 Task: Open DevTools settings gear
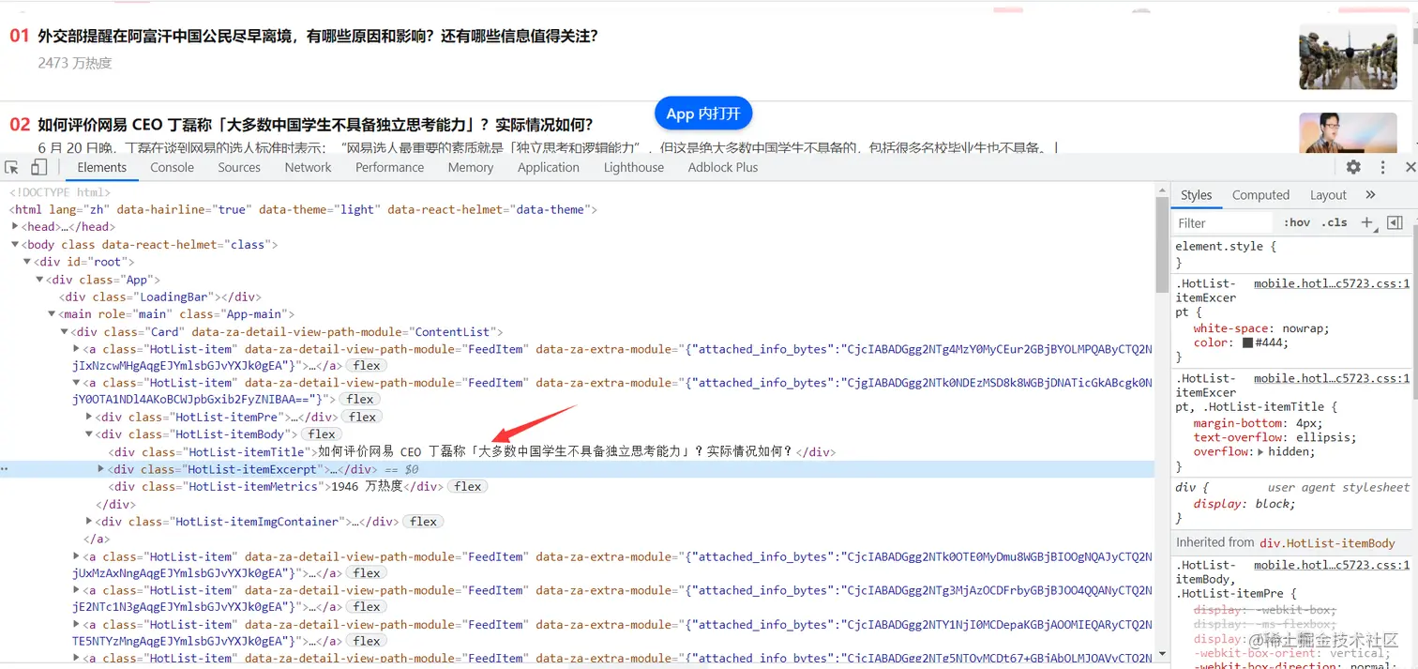pyautogui.click(x=1352, y=166)
